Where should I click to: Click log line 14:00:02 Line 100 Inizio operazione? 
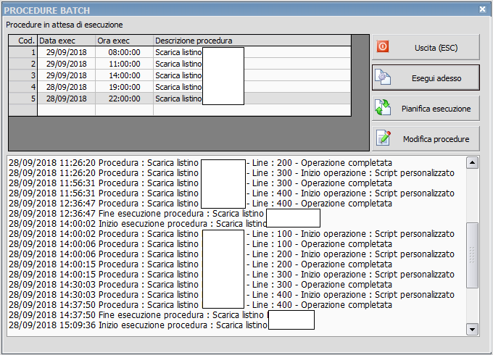231,234
